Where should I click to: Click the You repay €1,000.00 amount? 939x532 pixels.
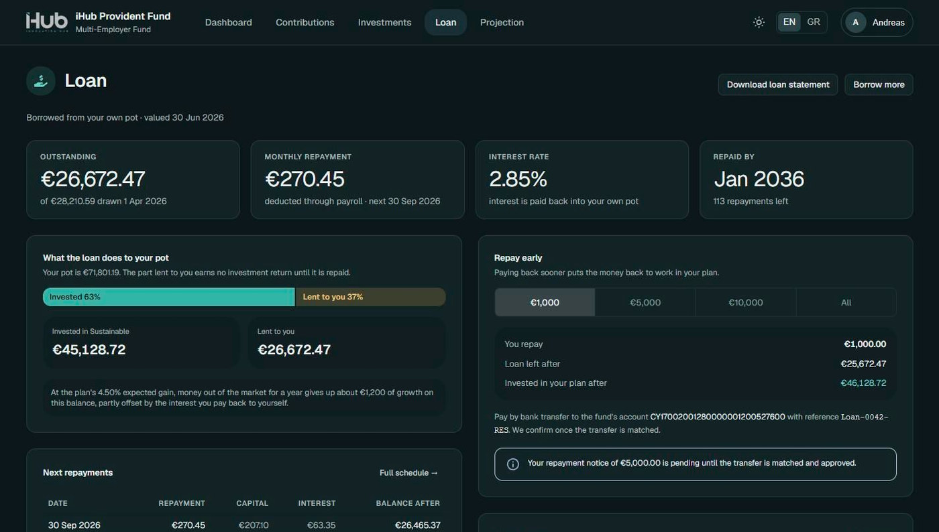tap(865, 344)
